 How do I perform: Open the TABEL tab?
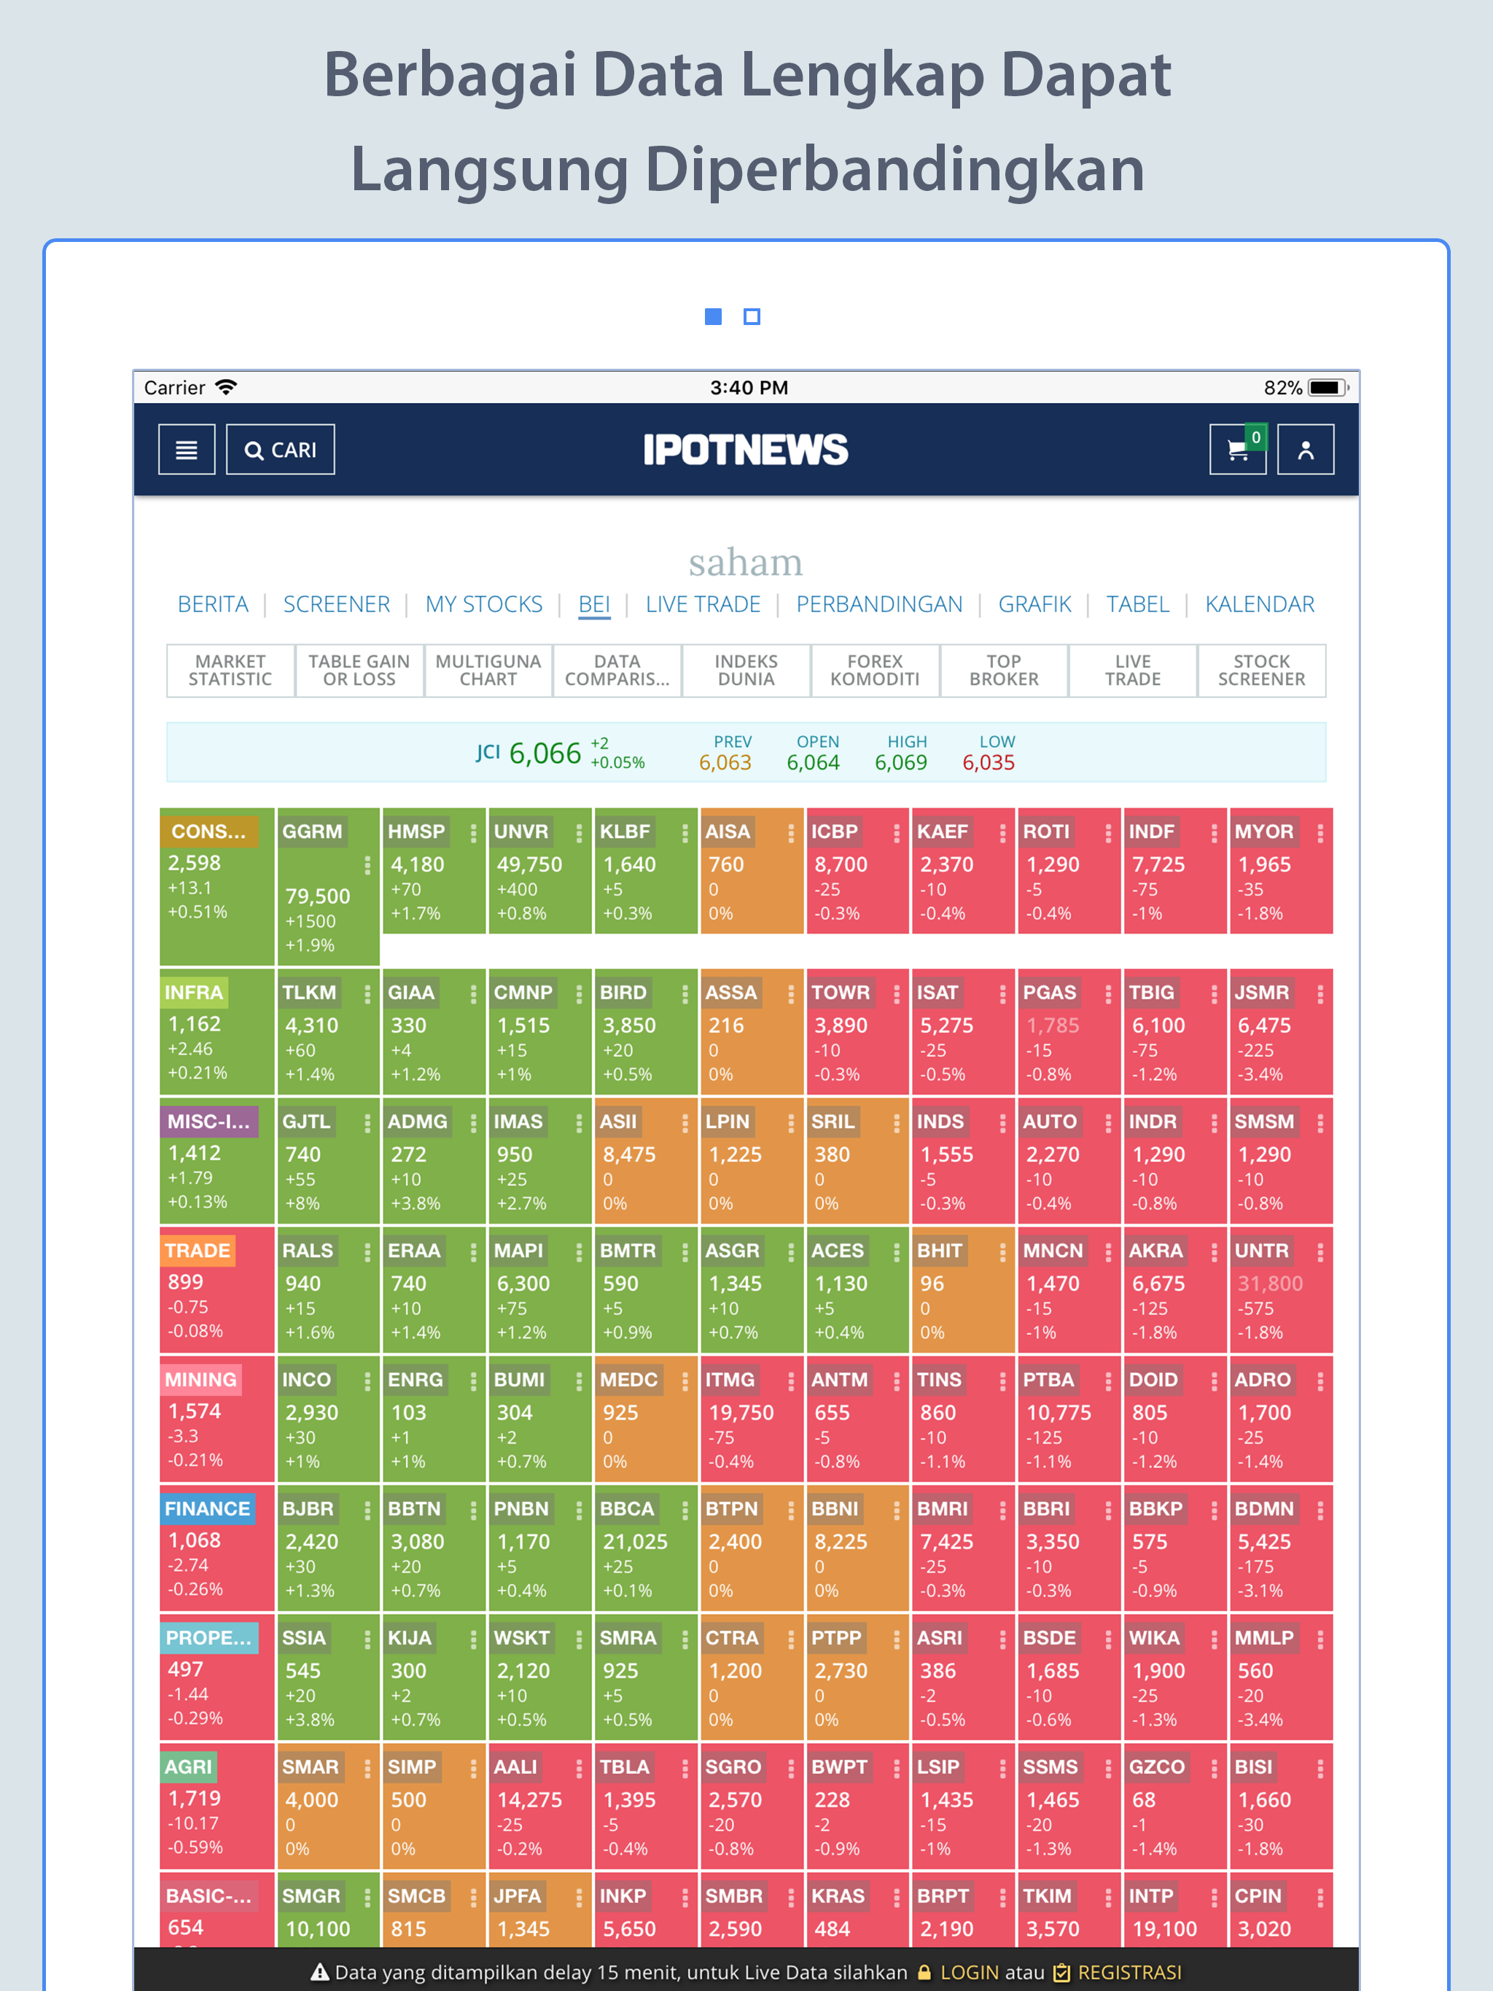[x=1137, y=604]
